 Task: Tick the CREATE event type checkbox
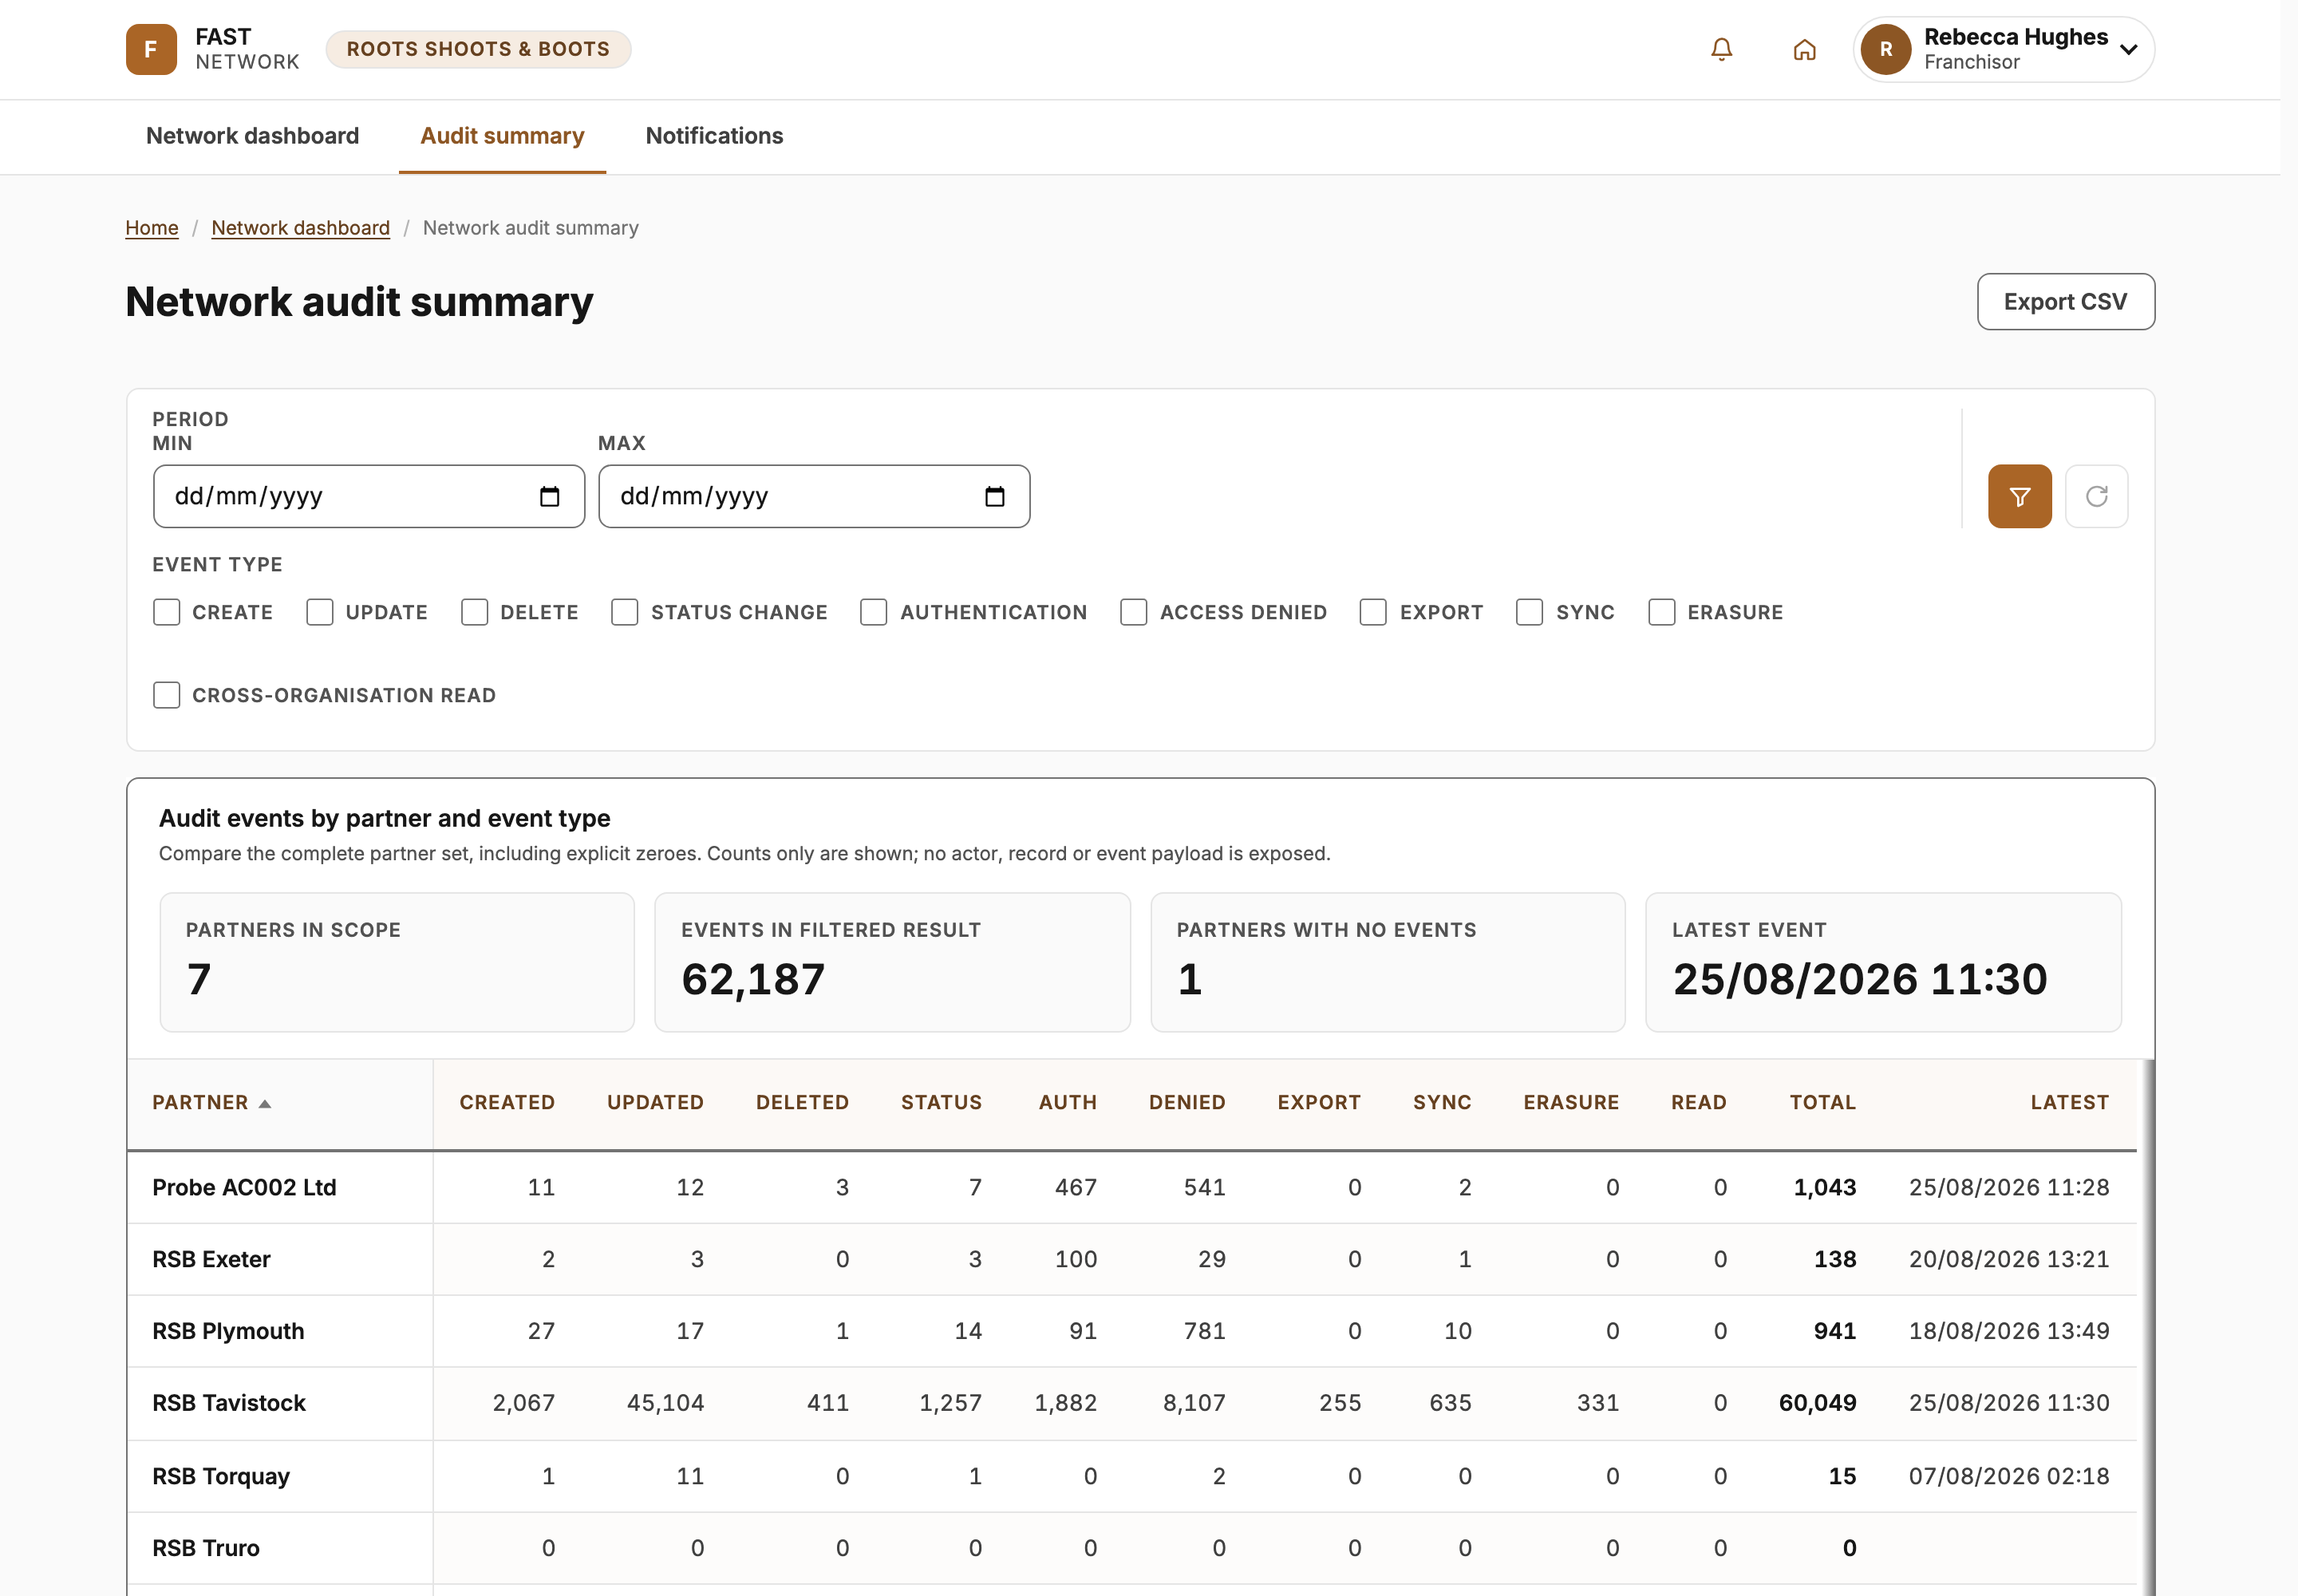[x=167, y=612]
